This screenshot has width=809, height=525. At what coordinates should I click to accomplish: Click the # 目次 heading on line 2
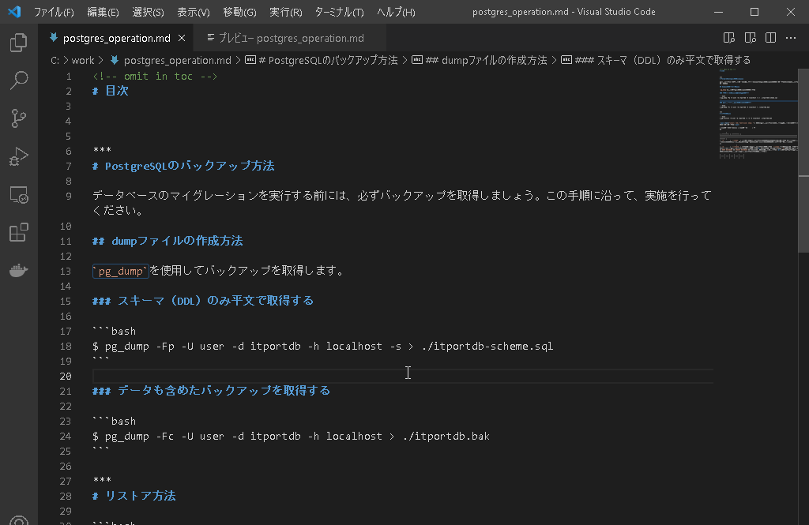point(111,91)
